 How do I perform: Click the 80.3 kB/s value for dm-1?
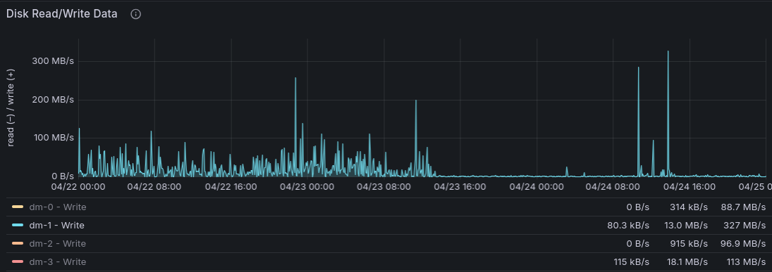coord(628,226)
